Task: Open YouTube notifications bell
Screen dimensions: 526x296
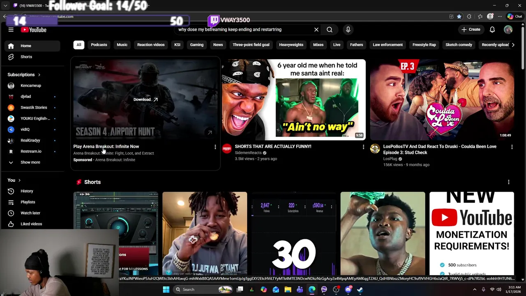Action: click(x=492, y=30)
